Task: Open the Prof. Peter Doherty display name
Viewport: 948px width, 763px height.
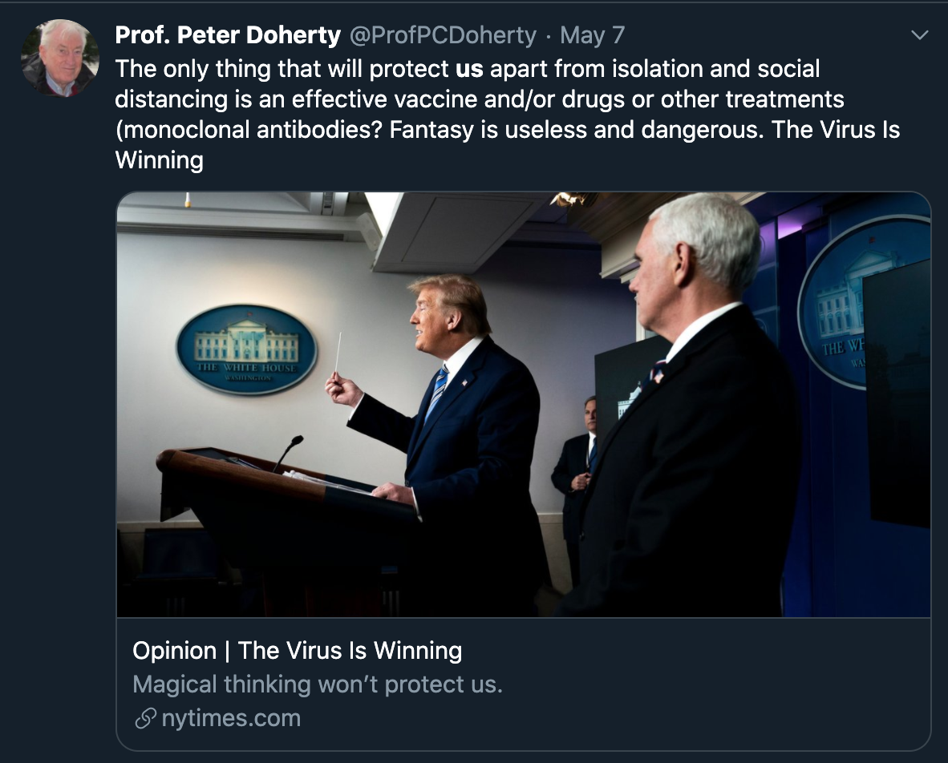Action: pos(228,35)
